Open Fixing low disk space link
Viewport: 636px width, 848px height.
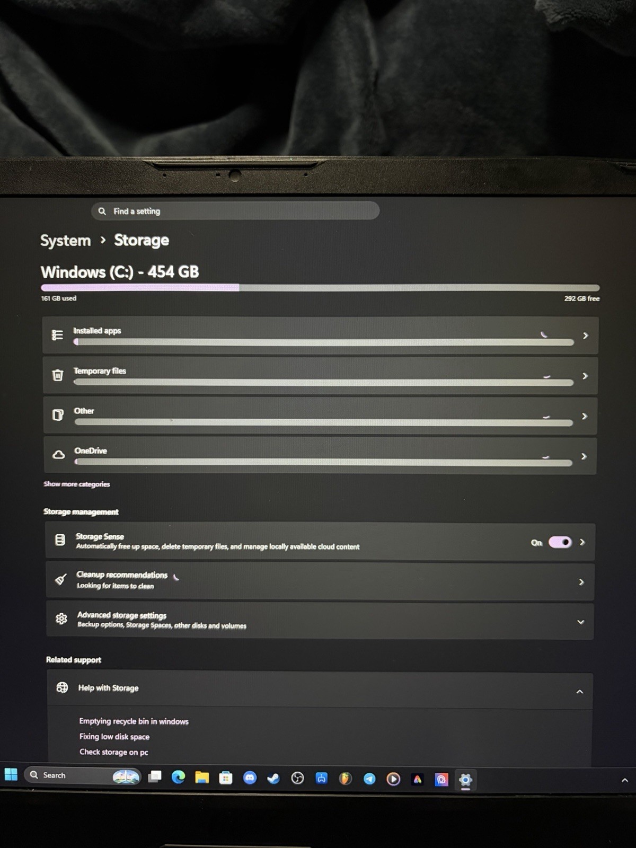(x=114, y=737)
